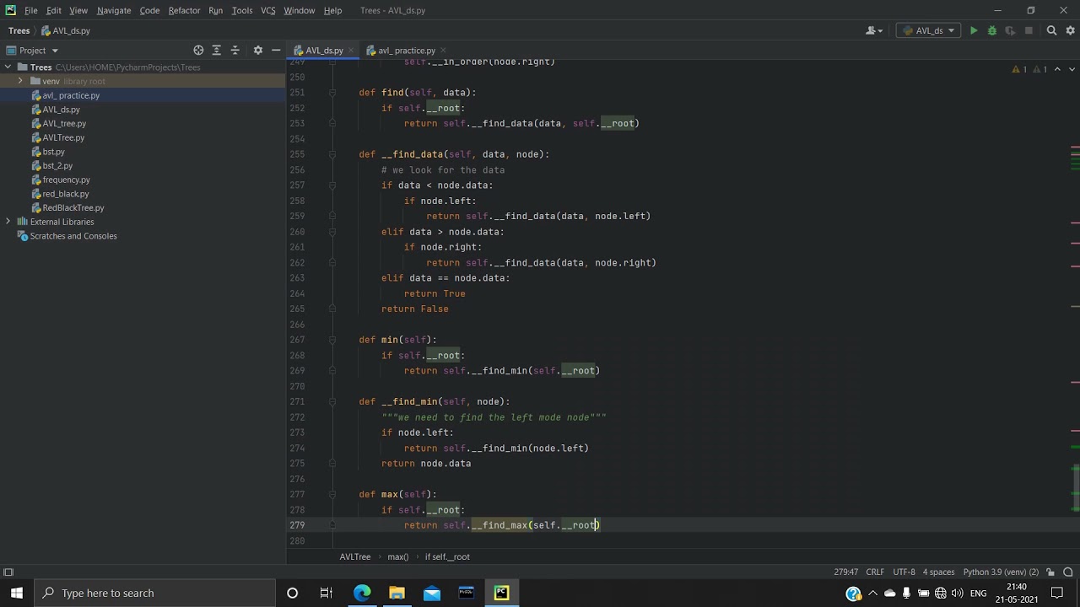Go to previous highlighted error arrow
This screenshot has width=1080, height=607.
point(1057,69)
